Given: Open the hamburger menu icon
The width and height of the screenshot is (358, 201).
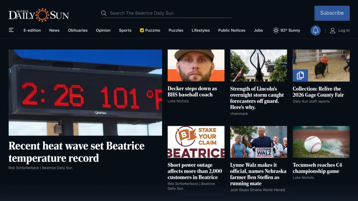Looking at the screenshot, I should [11, 30].
